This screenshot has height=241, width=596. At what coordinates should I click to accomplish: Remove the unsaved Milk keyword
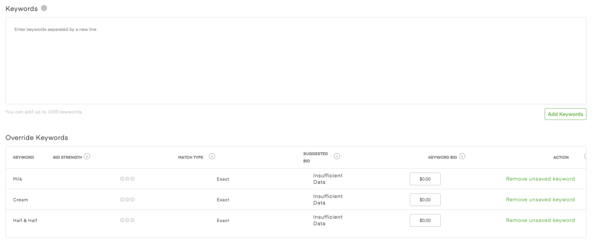pyautogui.click(x=540, y=179)
